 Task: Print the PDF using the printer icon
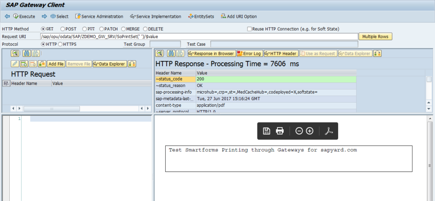[x=280, y=131]
